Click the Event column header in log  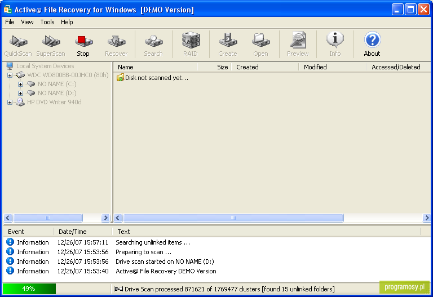[28, 232]
